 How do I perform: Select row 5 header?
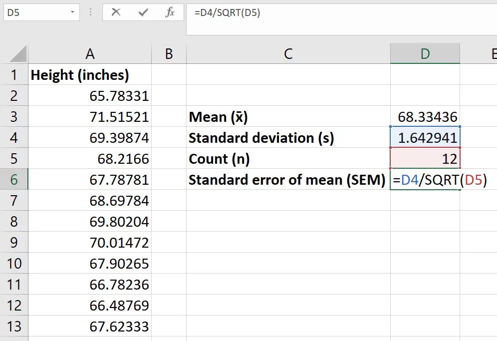click(x=14, y=158)
